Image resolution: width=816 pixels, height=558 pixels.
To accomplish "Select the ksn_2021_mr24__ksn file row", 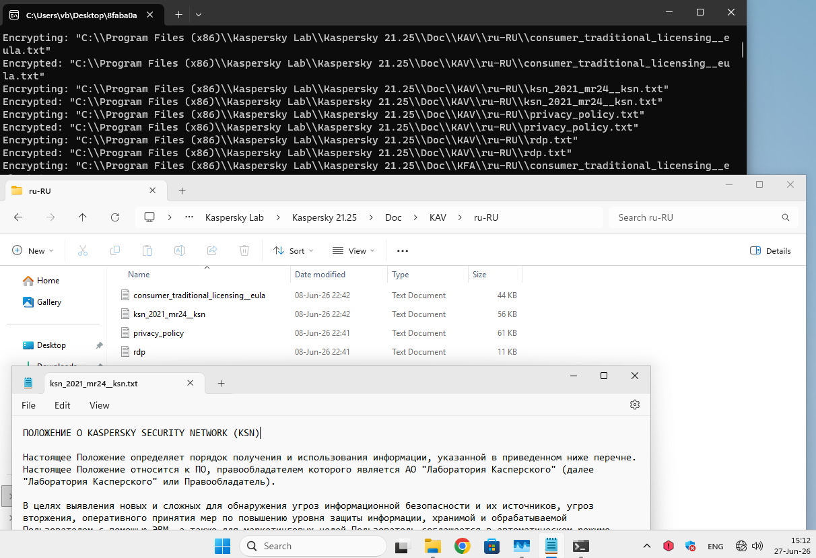I will pyautogui.click(x=319, y=314).
